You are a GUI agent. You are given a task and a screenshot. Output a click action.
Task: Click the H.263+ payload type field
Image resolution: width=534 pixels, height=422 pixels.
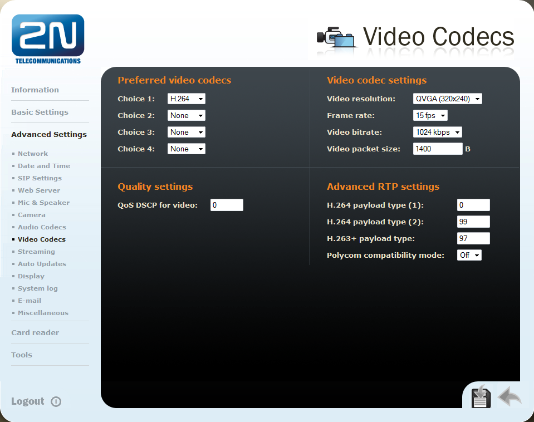(x=473, y=239)
